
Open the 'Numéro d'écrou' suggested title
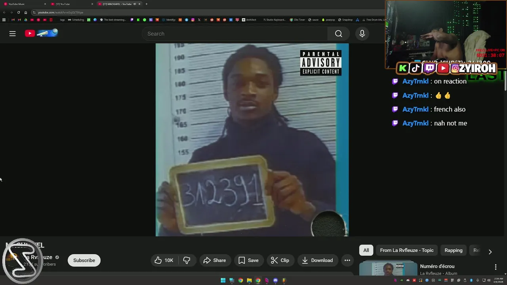(437, 266)
